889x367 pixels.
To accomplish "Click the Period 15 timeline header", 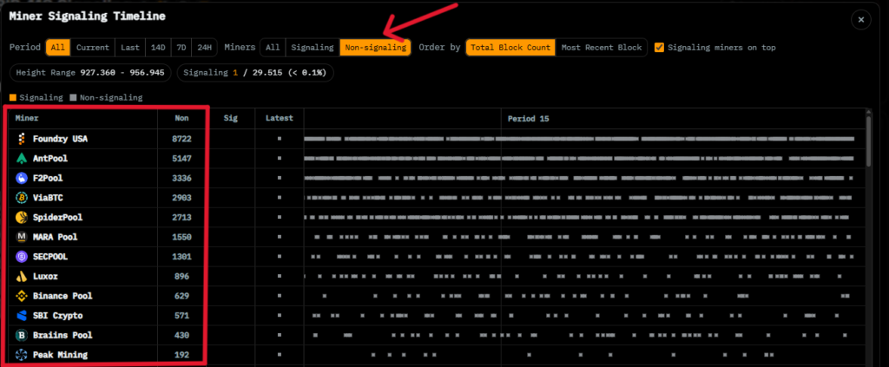I will (x=528, y=119).
